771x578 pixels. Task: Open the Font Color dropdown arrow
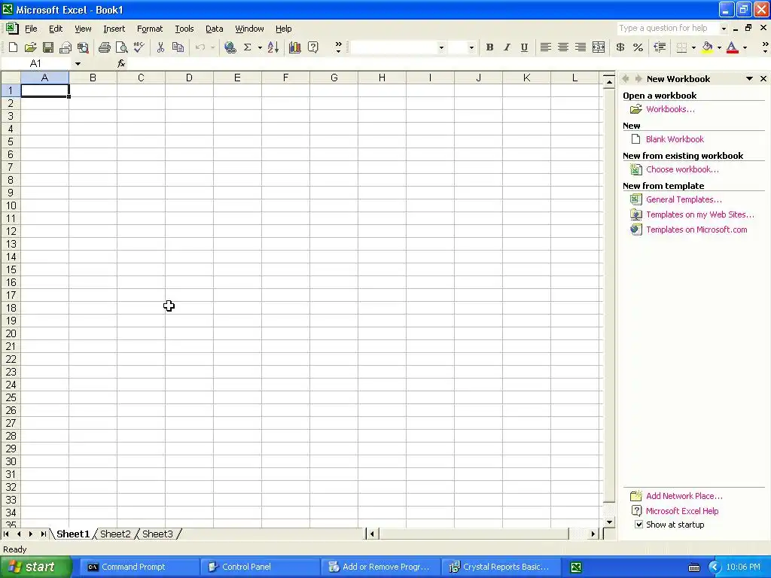[745, 47]
